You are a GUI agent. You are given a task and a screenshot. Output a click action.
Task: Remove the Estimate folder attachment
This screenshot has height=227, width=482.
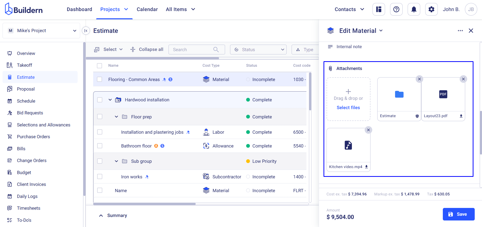(419, 79)
